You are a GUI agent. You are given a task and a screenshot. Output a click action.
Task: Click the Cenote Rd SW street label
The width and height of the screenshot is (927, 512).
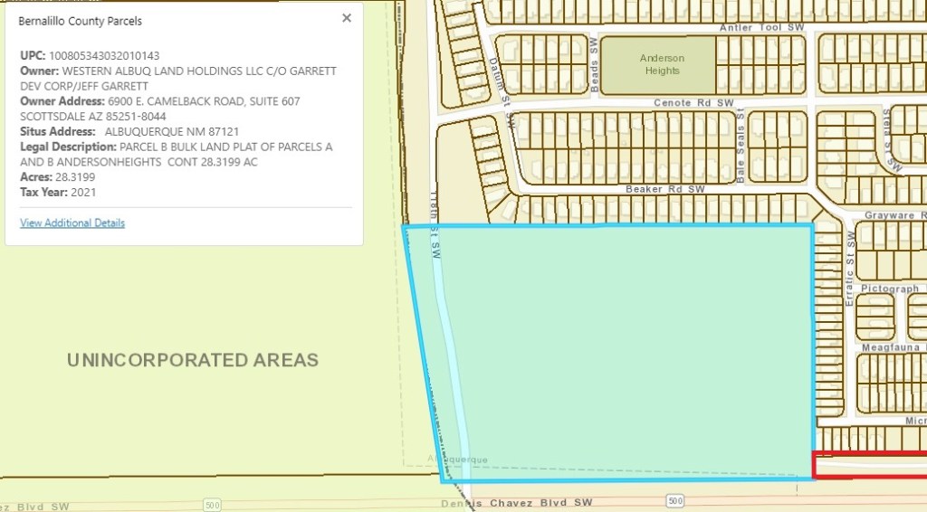693,104
